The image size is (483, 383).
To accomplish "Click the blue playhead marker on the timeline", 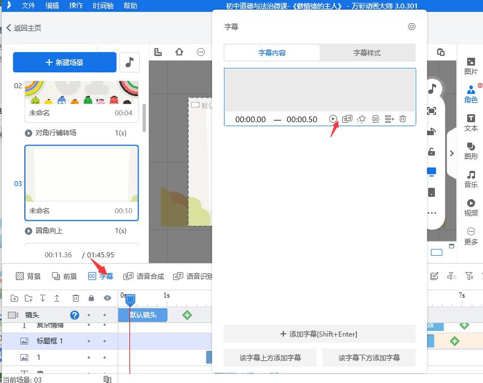I will 131,299.
